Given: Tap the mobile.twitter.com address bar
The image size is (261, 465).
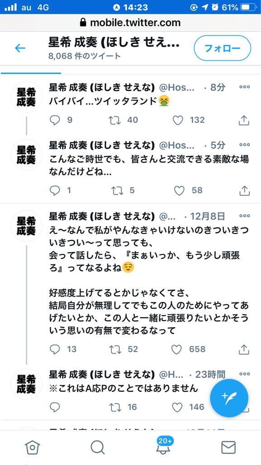Looking at the screenshot, I should [x=130, y=23].
